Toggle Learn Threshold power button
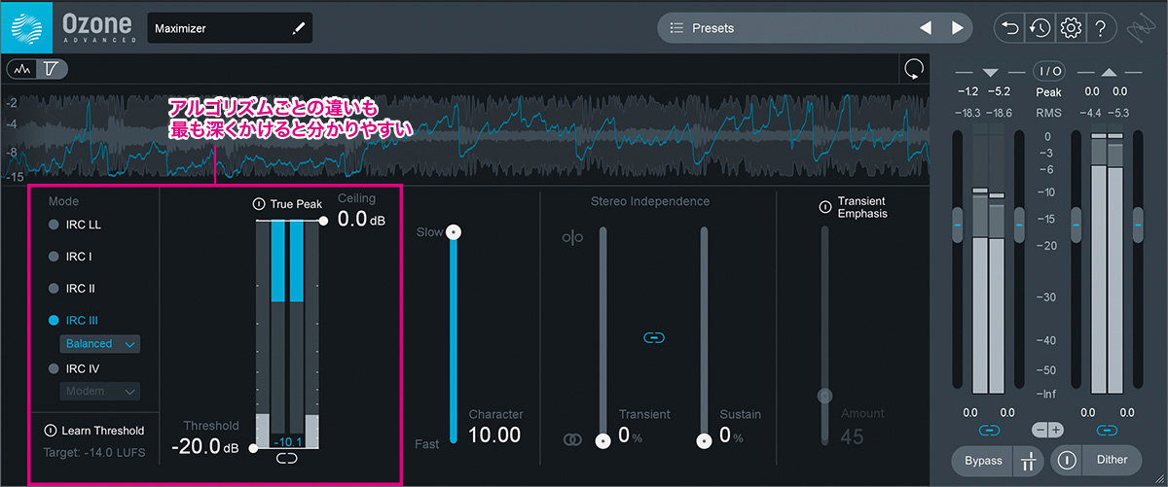 (x=50, y=431)
